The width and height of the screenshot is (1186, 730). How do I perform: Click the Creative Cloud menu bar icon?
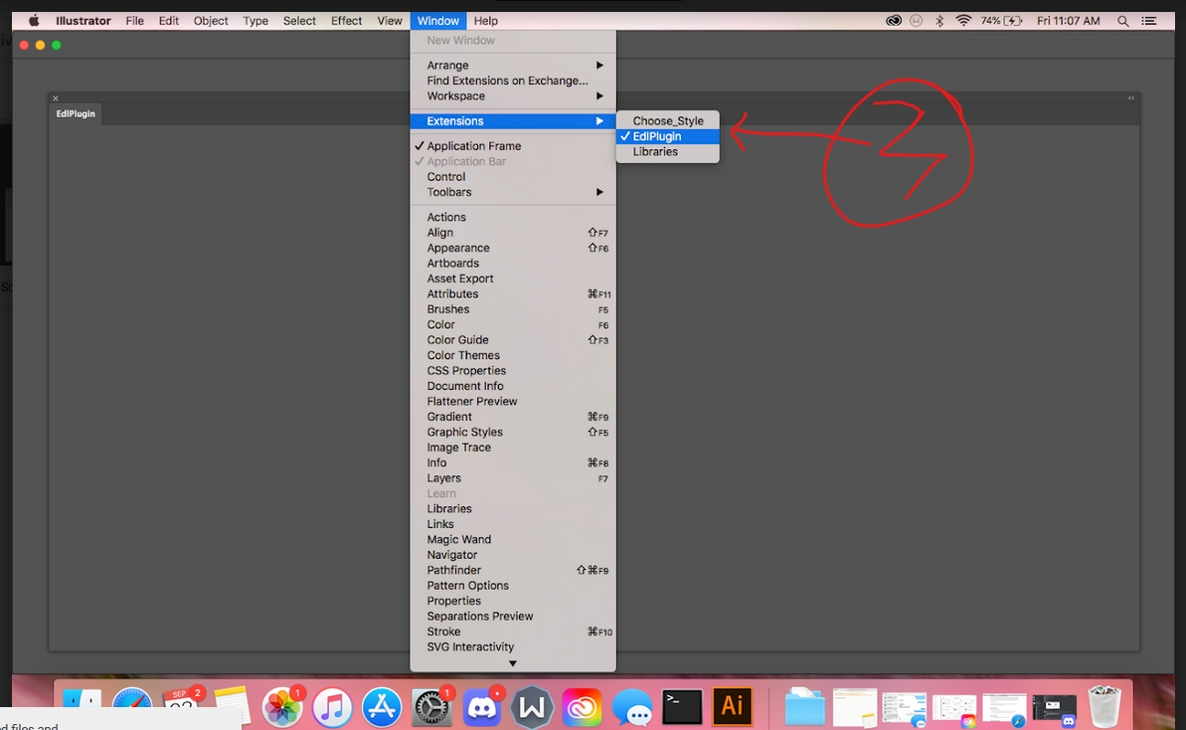(893, 20)
